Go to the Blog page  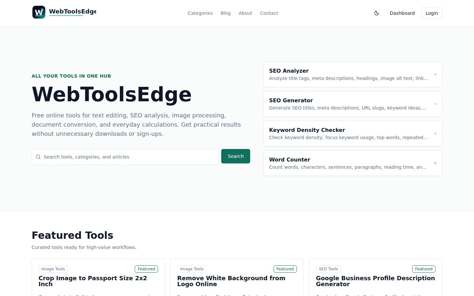(225, 13)
